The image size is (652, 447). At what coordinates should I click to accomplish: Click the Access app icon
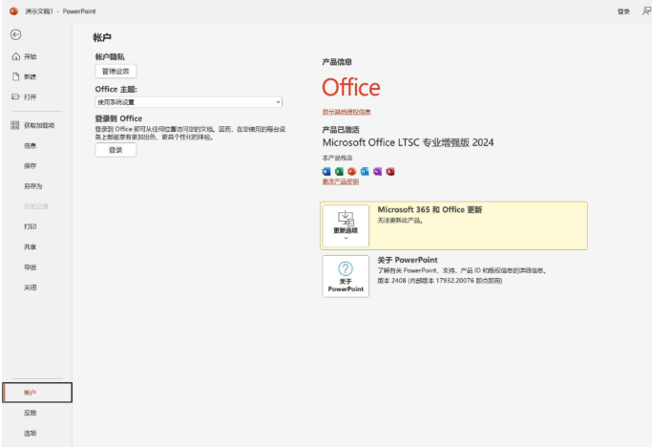click(390, 172)
